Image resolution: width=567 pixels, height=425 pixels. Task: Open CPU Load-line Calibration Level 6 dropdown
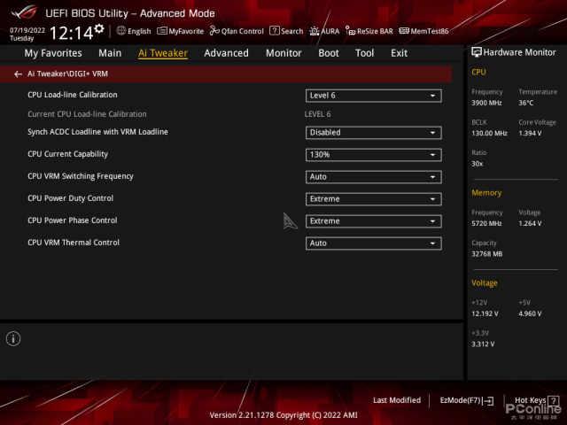click(x=374, y=96)
